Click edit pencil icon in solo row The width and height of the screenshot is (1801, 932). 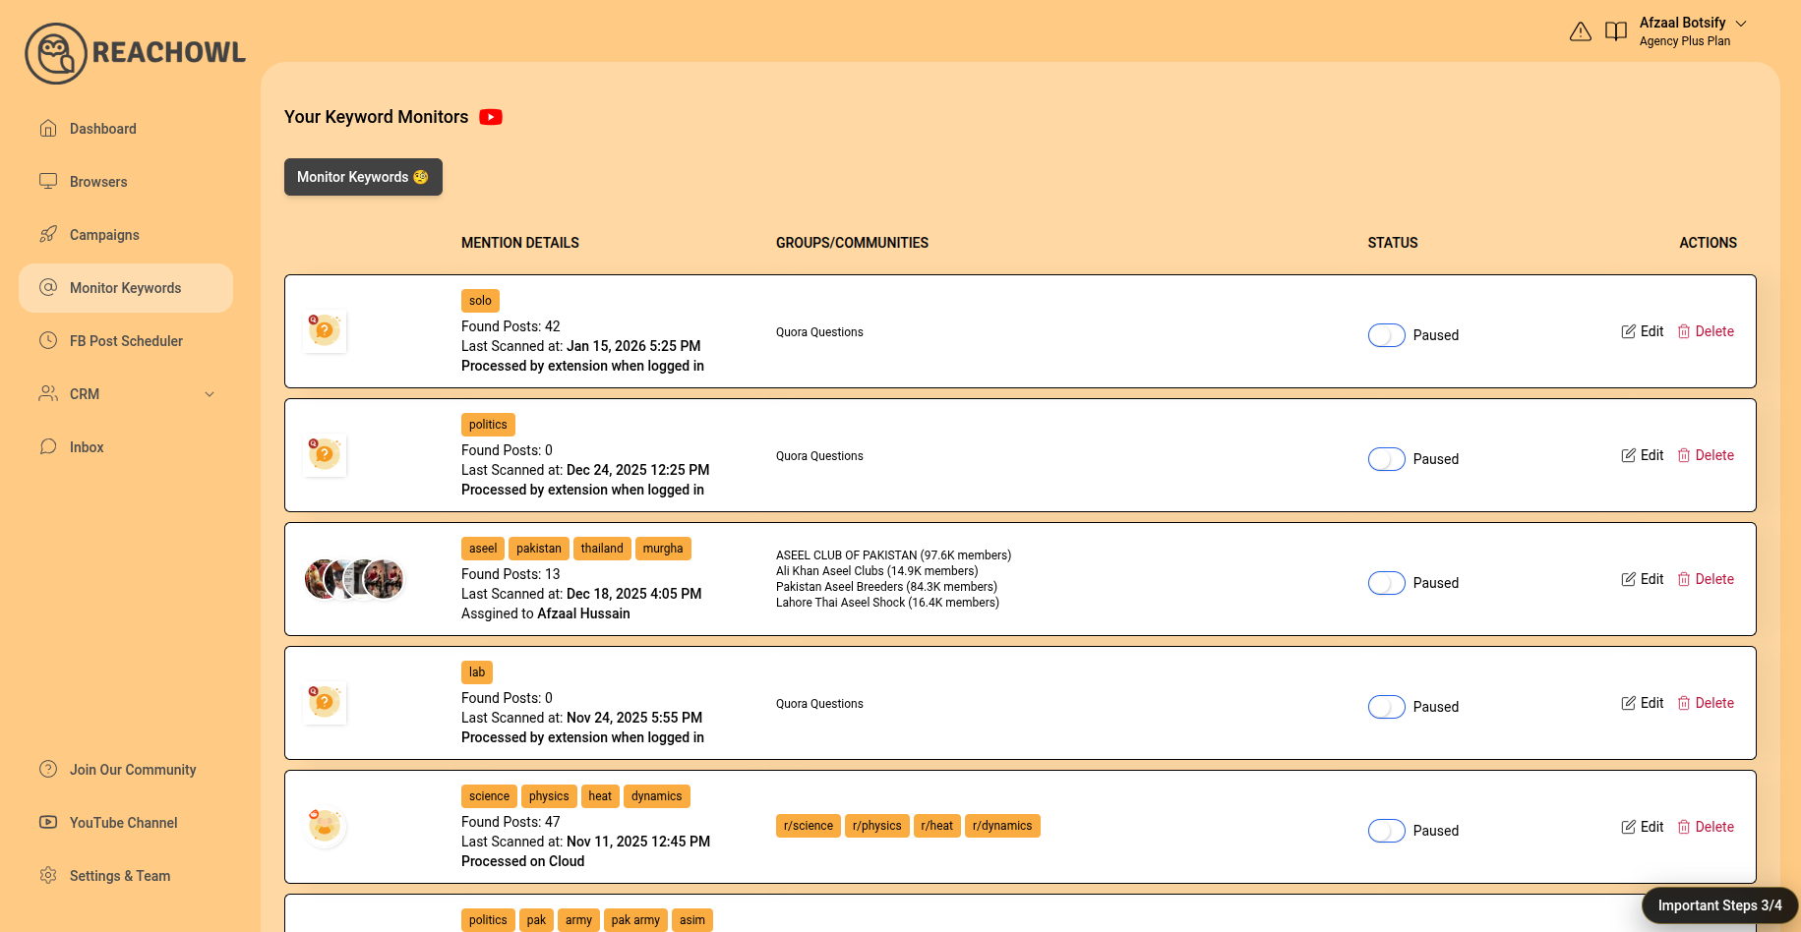click(1629, 331)
